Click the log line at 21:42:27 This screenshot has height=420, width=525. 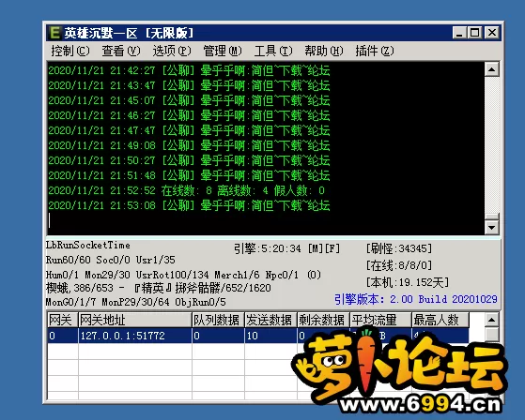(x=189, y=70)
